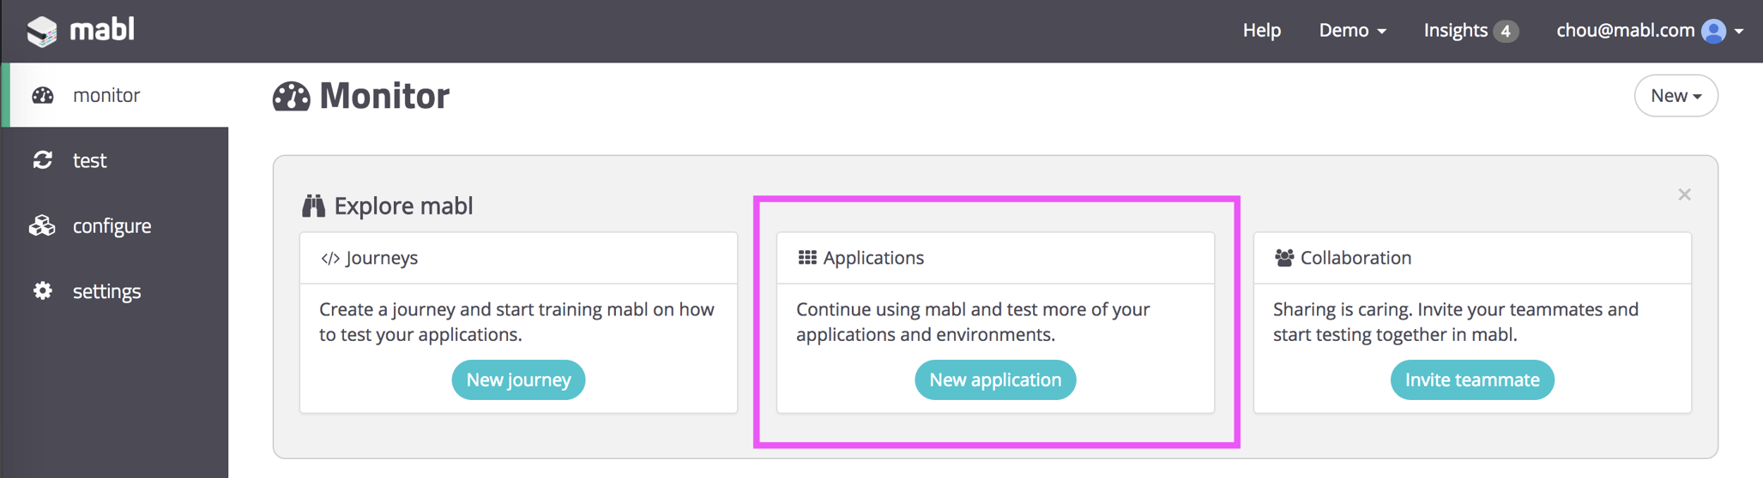Go to the monitor sidebar item
The image size is (1763, 478).
[x=116, y=95]
